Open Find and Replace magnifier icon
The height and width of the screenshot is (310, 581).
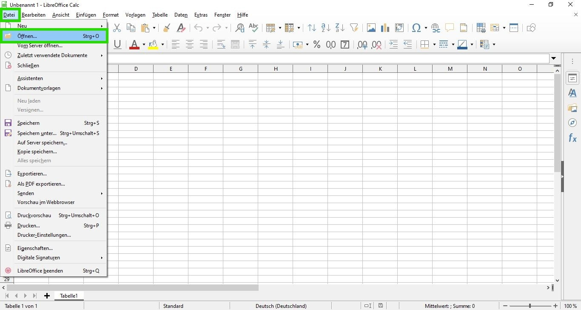click(x=240, y=28)
